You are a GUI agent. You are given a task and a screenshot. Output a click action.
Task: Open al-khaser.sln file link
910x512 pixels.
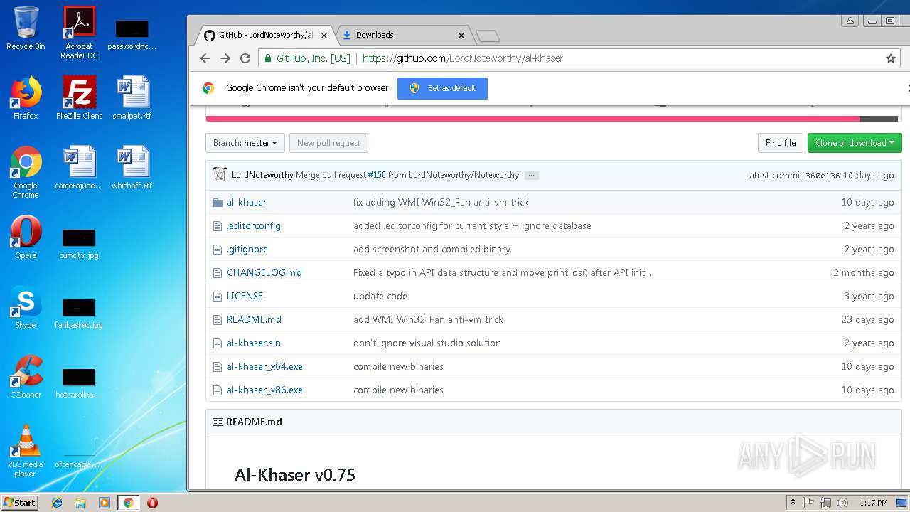point(254,343)
